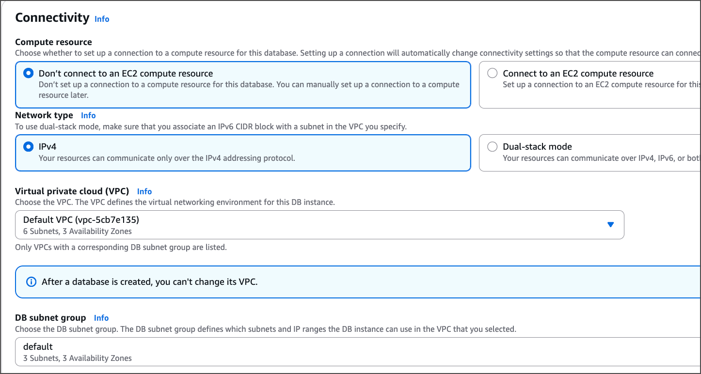Select Don't connect to an EC2 compute resource
This screenshot has height=374, width=701.
(x=29, y=74)
